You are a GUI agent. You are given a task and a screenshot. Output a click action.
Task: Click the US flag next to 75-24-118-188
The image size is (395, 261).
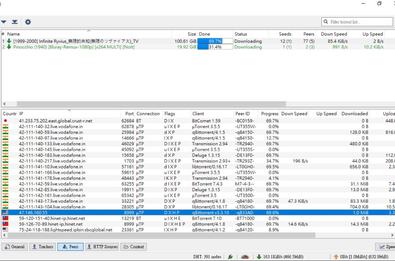pos(6,230)
